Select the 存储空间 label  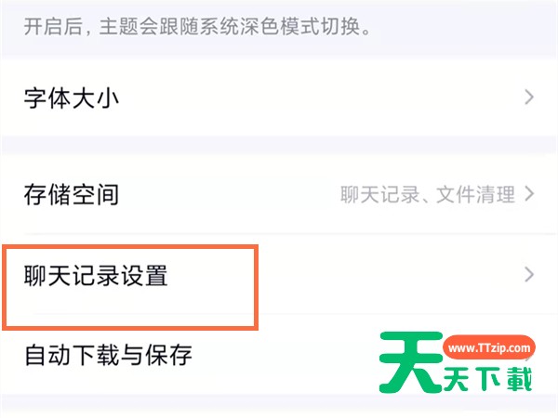pos(72,195)
